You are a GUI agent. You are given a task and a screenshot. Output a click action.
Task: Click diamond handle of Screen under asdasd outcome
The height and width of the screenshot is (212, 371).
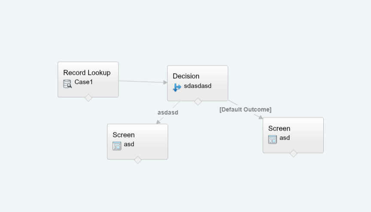point(138,160)
